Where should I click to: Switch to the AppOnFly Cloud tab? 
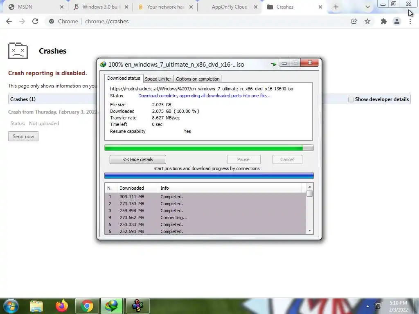pyautogui.click(x=230, y=7)
